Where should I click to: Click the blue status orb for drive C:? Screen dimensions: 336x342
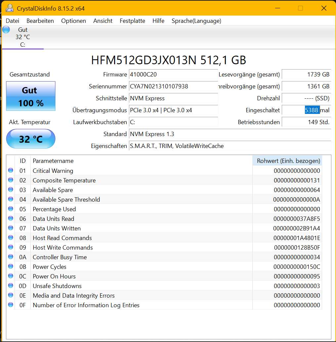(x=6, y=29)
